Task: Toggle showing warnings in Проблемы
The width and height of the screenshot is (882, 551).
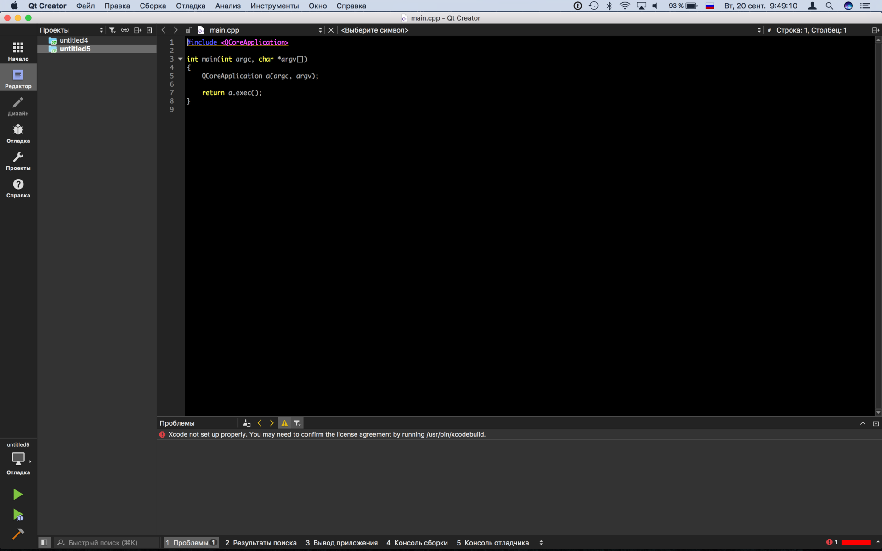Action: 284,423
